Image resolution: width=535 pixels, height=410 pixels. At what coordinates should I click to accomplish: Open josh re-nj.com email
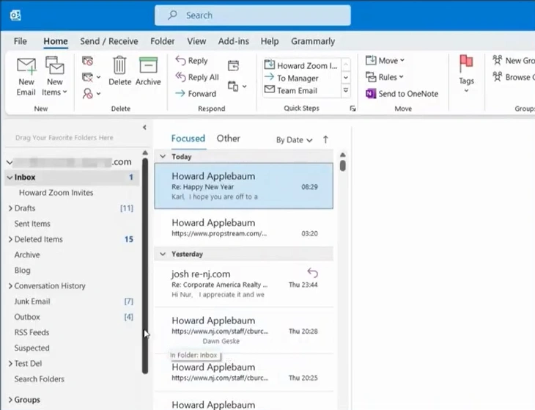[243, 284]
